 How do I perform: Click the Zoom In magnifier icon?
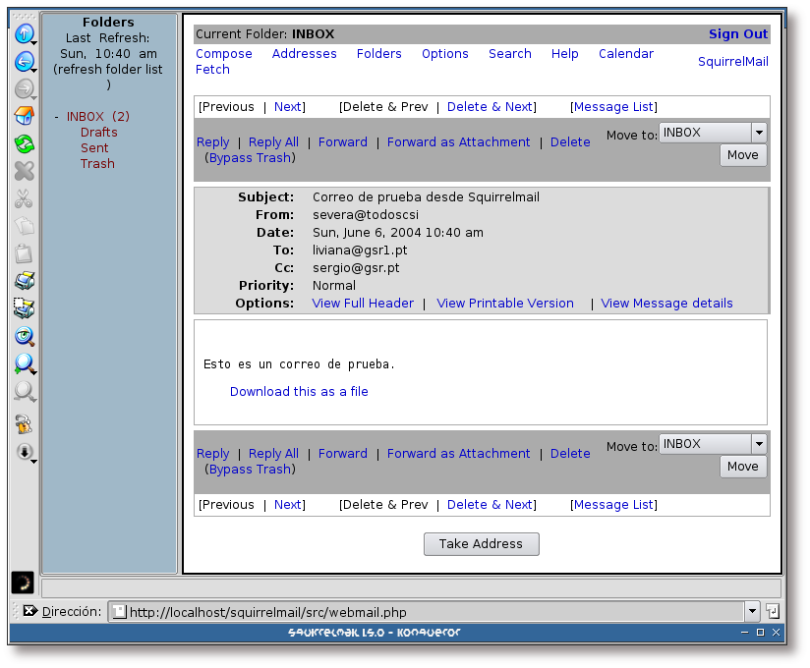point(24,364)
